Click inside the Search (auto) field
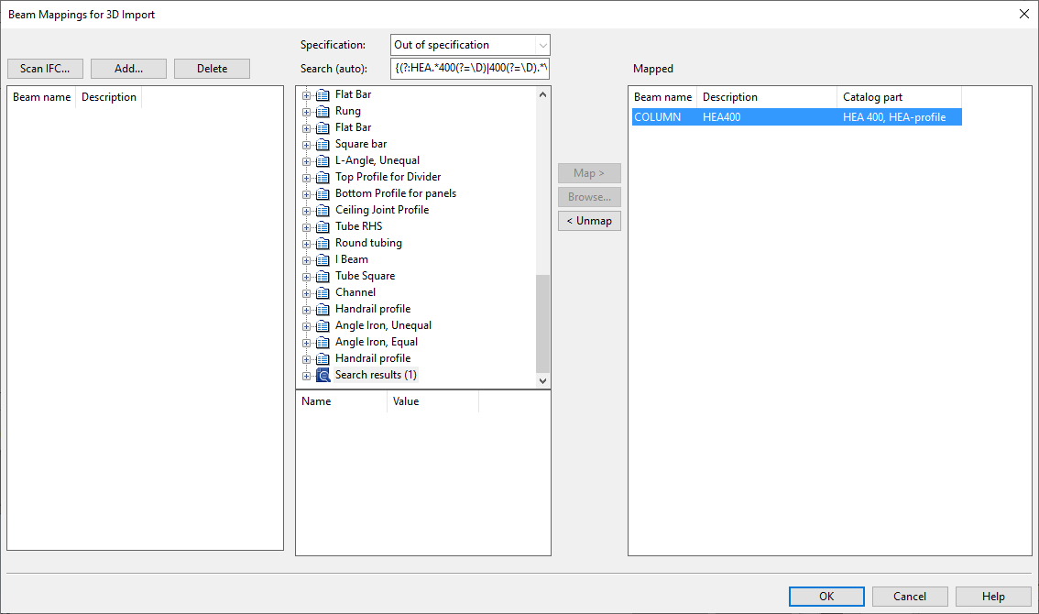 (x=469, y=69)
